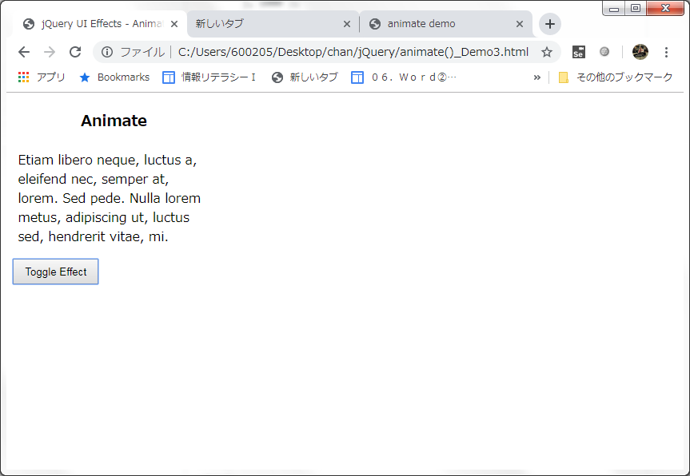Image resolution: width=690 pixels, height=476 pixels.
Task: Bookmark this page with the star icon
Action: point(547,52)
